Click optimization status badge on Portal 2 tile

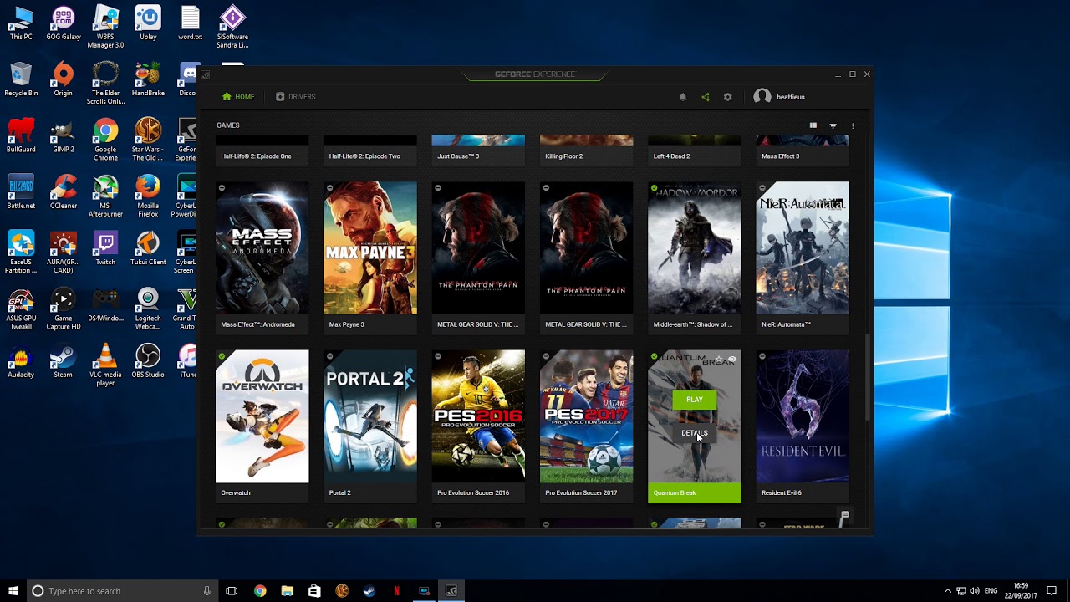(x=329, y=356)
